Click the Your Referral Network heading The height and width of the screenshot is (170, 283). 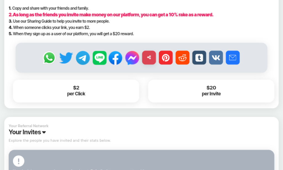click(28, 126)
